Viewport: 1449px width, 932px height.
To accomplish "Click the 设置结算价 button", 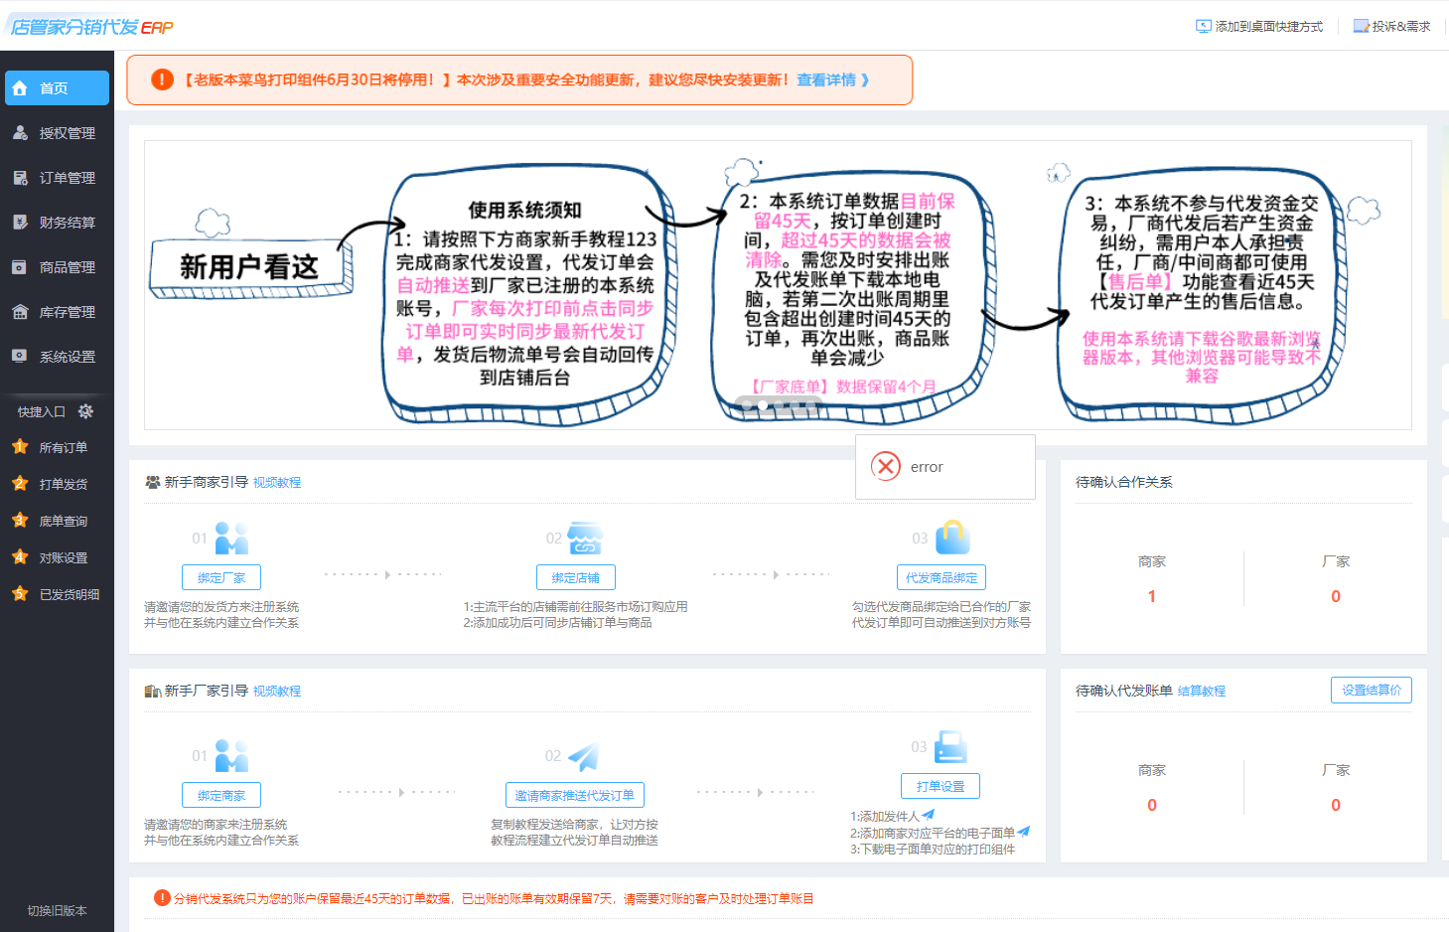I will (1371, 691).
